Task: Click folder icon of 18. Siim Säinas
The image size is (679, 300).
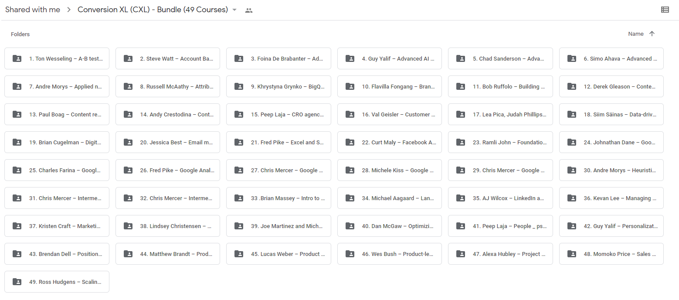Action: [572, 114]
